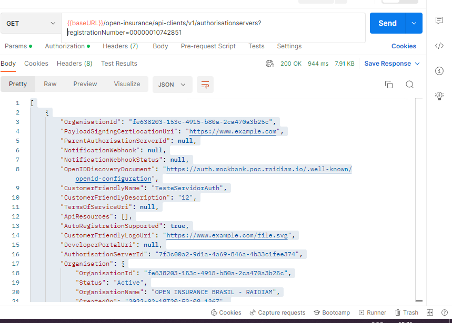This screenshot has width=452, height=323.
Task: Select the Raw response view
Action: coord(51,84)
